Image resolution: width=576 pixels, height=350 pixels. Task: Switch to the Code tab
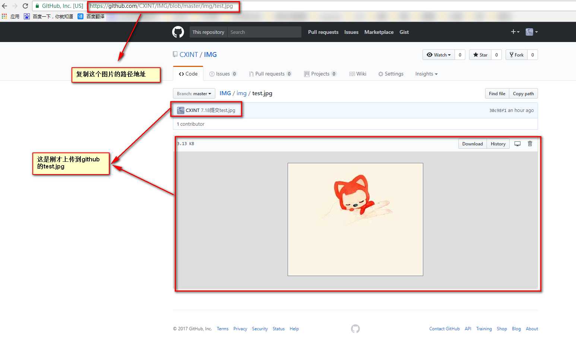pyautogui.click(x=188, y=74)
